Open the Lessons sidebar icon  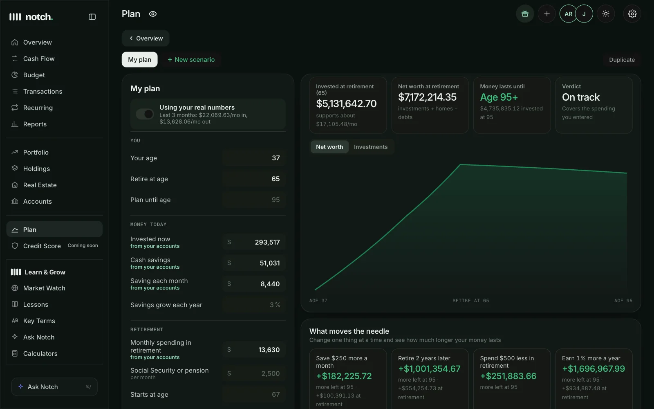click(x=15, y=304)
